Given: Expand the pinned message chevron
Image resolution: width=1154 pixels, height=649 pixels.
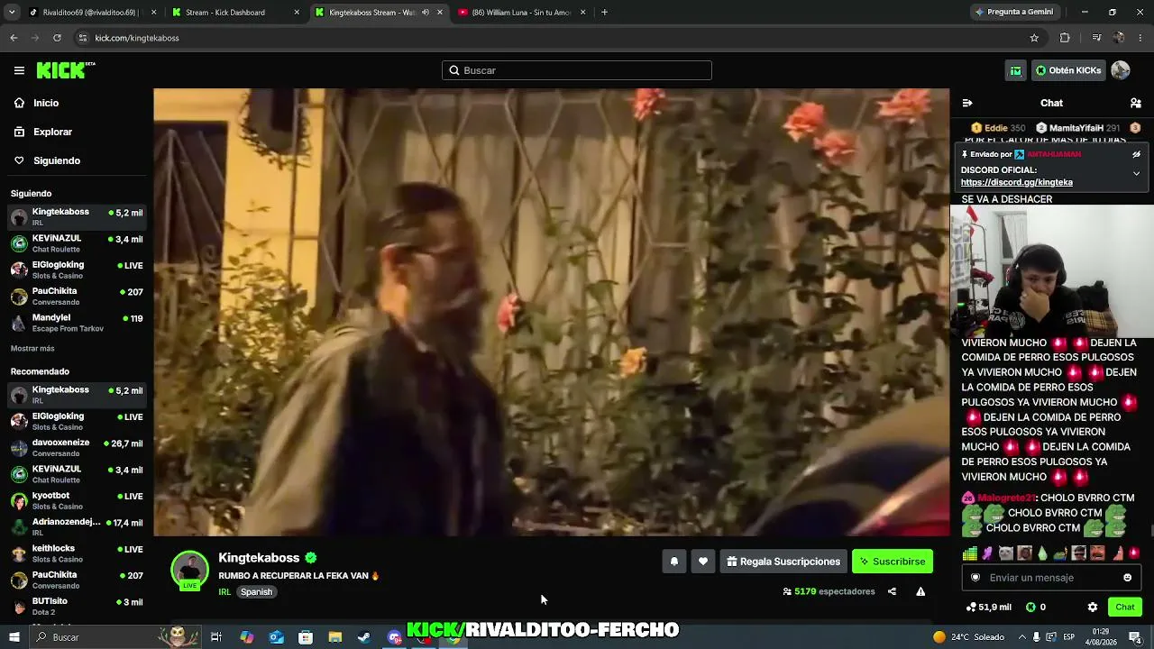Looking at the screenshot, I should [1137, 173].
